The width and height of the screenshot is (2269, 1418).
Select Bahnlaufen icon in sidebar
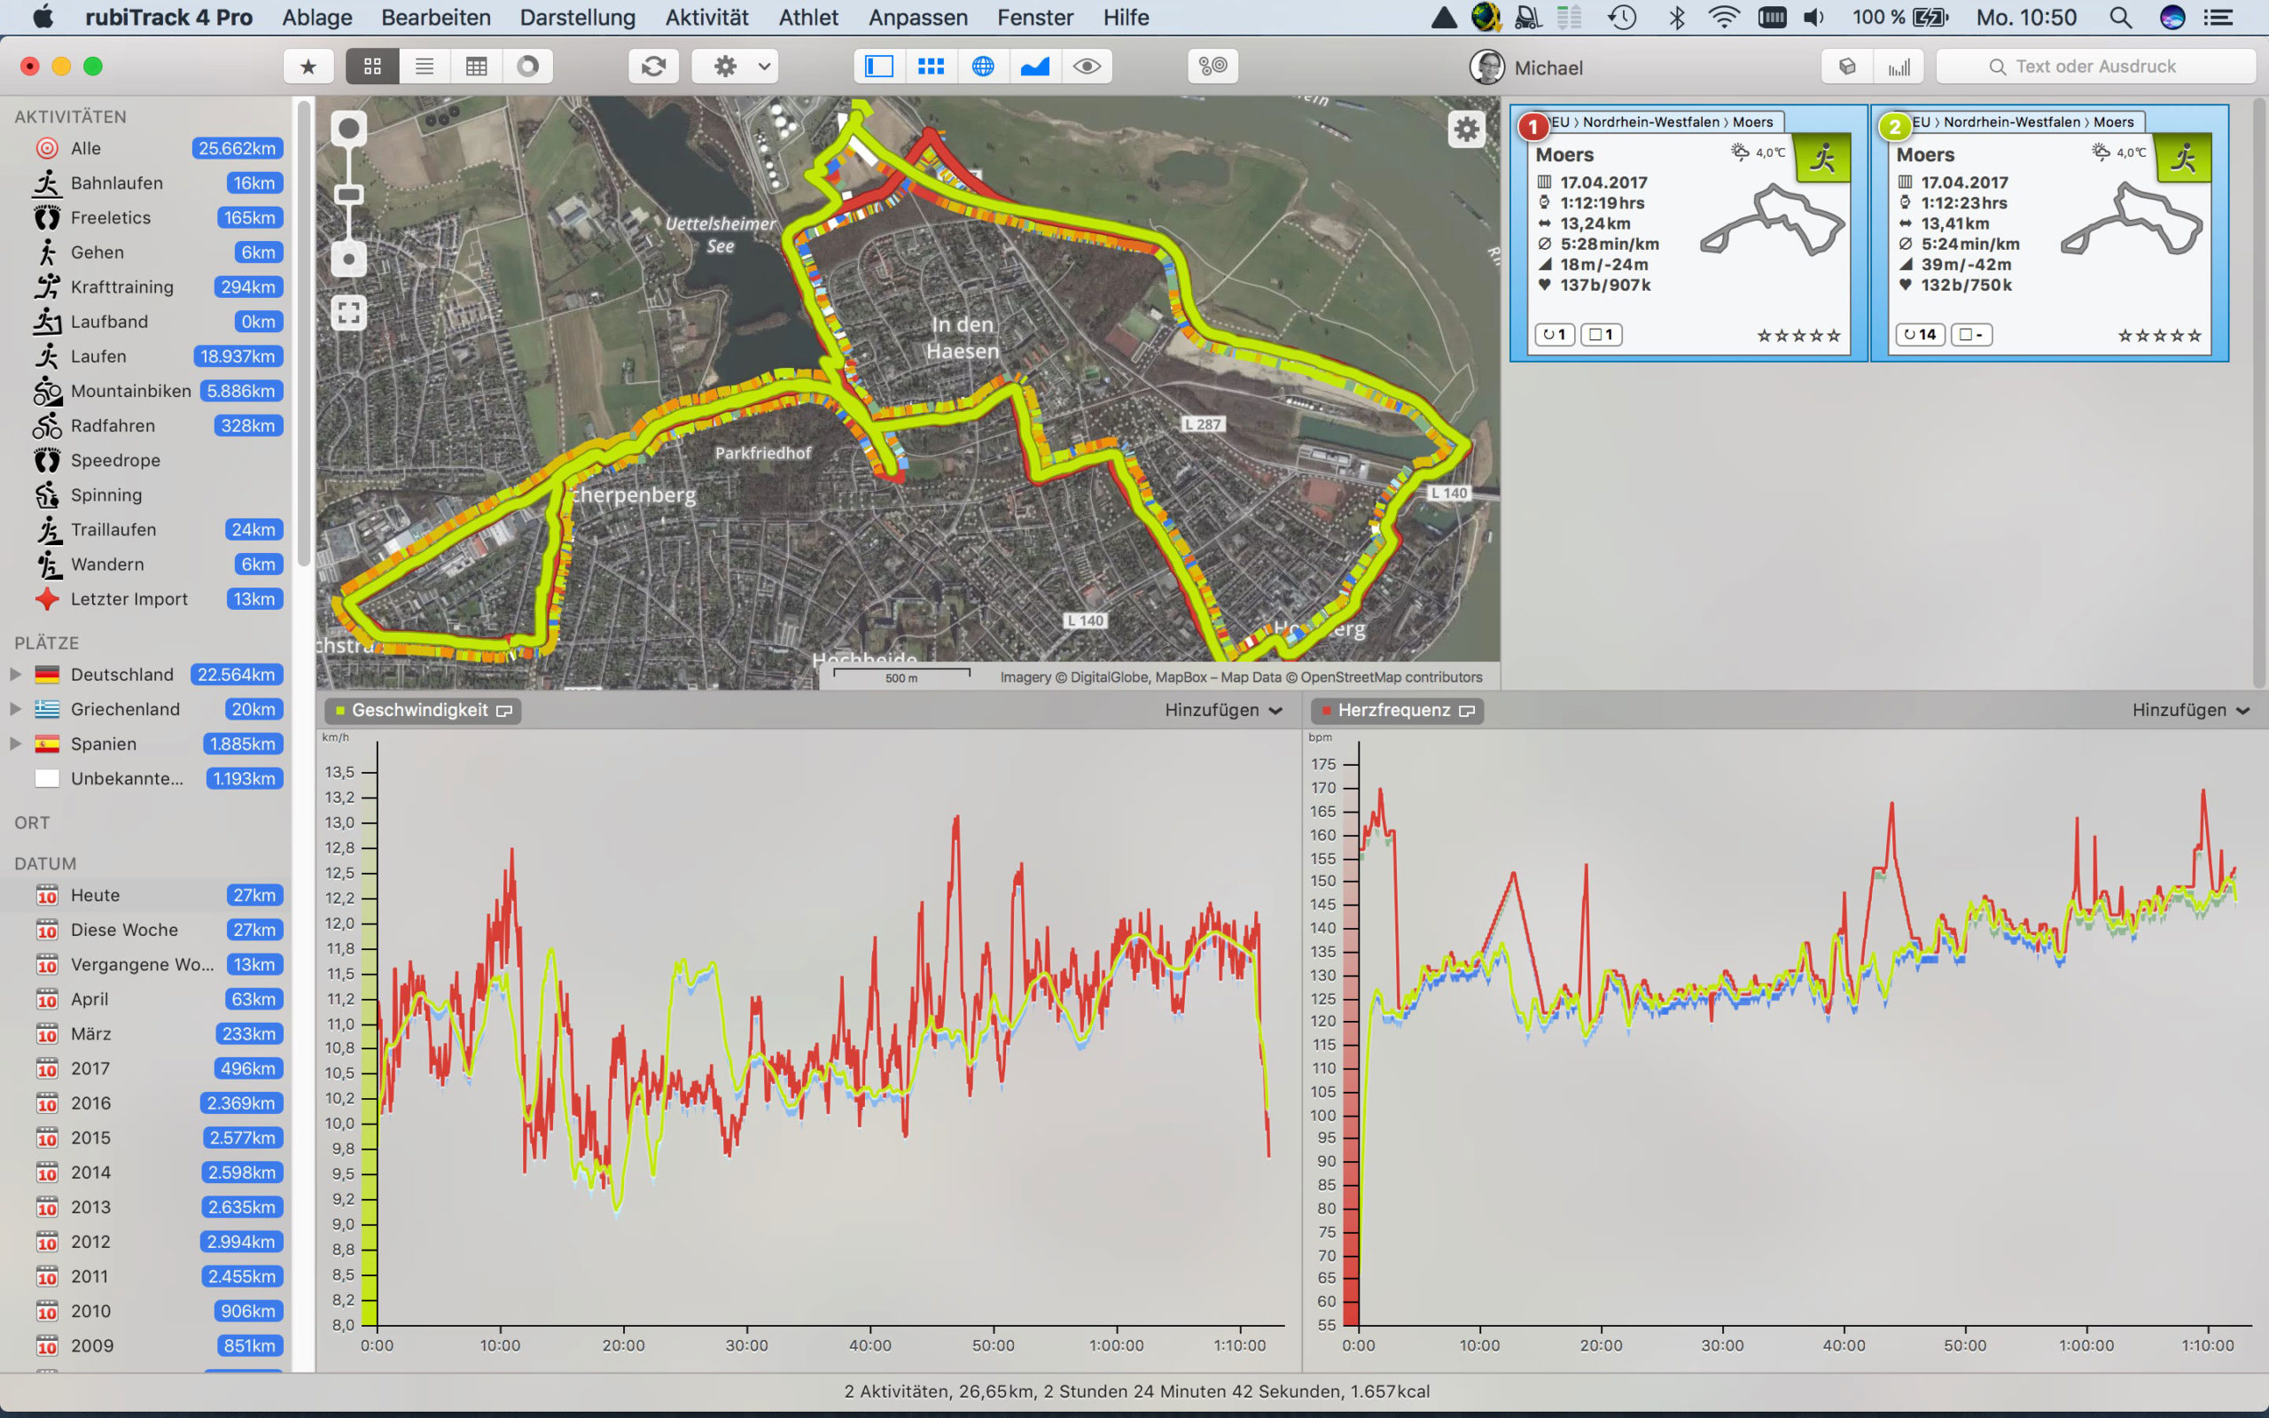click(x=47, y=183)
